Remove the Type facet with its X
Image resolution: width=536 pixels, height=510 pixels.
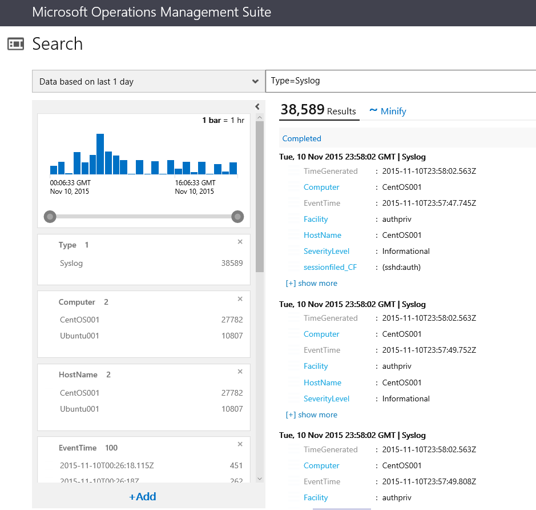click(x=240, y=242)
